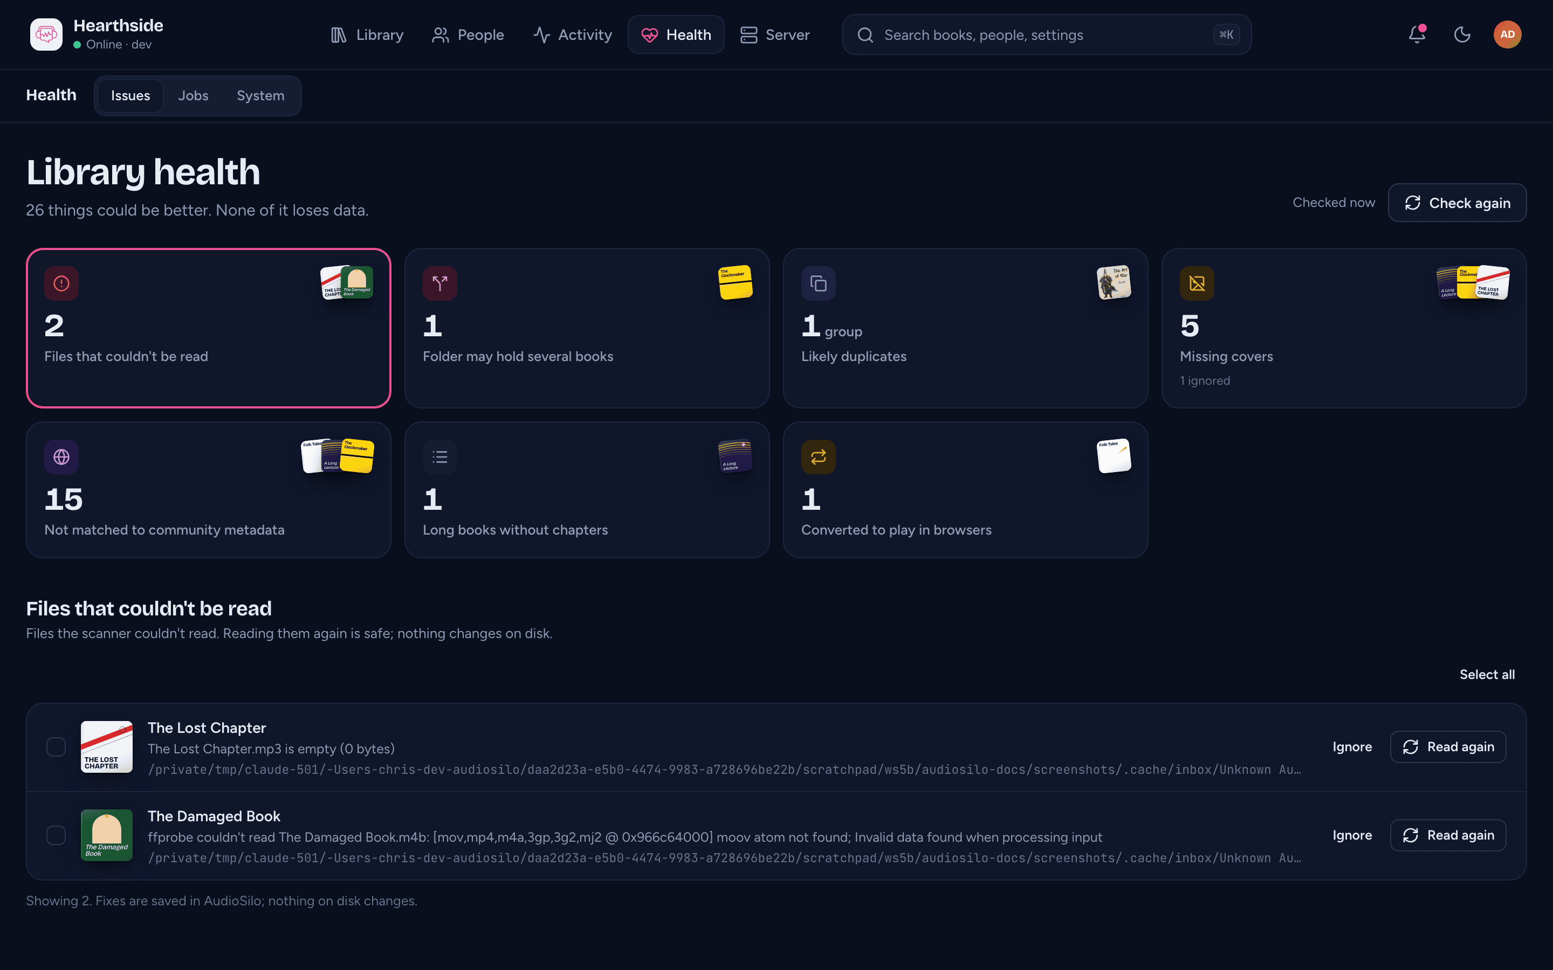Viewport: 1553px width, 970px height.
Task: Open the AD user avatar
Action: (x=1507, y=34)
